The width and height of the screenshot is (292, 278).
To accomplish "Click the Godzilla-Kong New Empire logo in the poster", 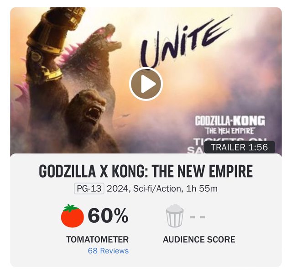I will [230, 124].
